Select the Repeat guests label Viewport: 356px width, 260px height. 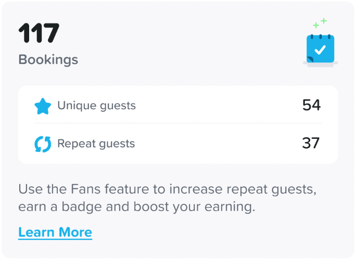tap(96, 144)
